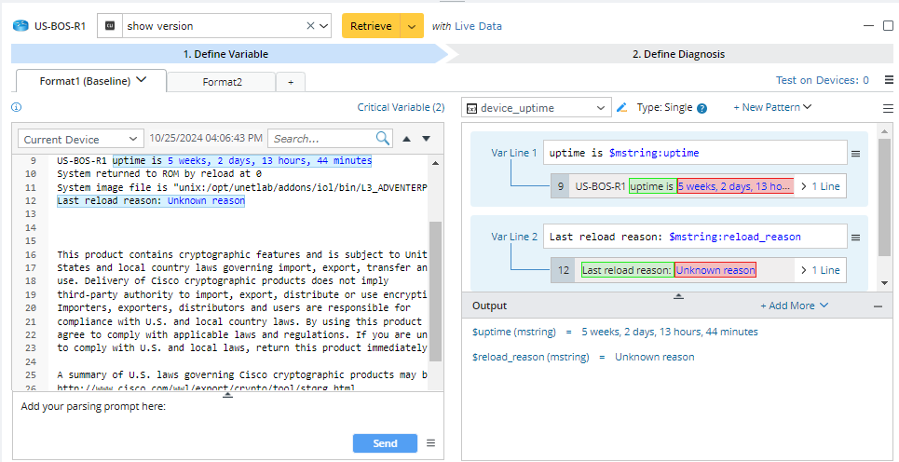Expand the Current Device dropdown
Image resolution: width=899 pixels, height=462 pixels.
coord(81,140)
